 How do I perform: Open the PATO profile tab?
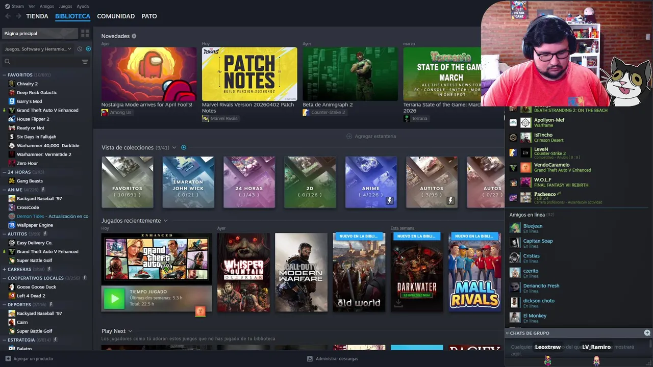(149, 16)
